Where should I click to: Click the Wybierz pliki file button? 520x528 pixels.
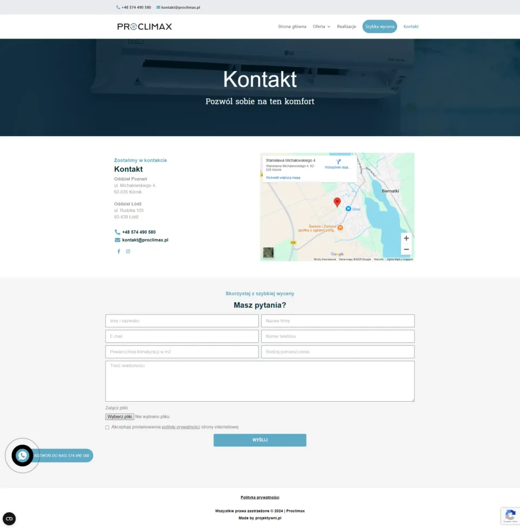[x=120, y=417]
